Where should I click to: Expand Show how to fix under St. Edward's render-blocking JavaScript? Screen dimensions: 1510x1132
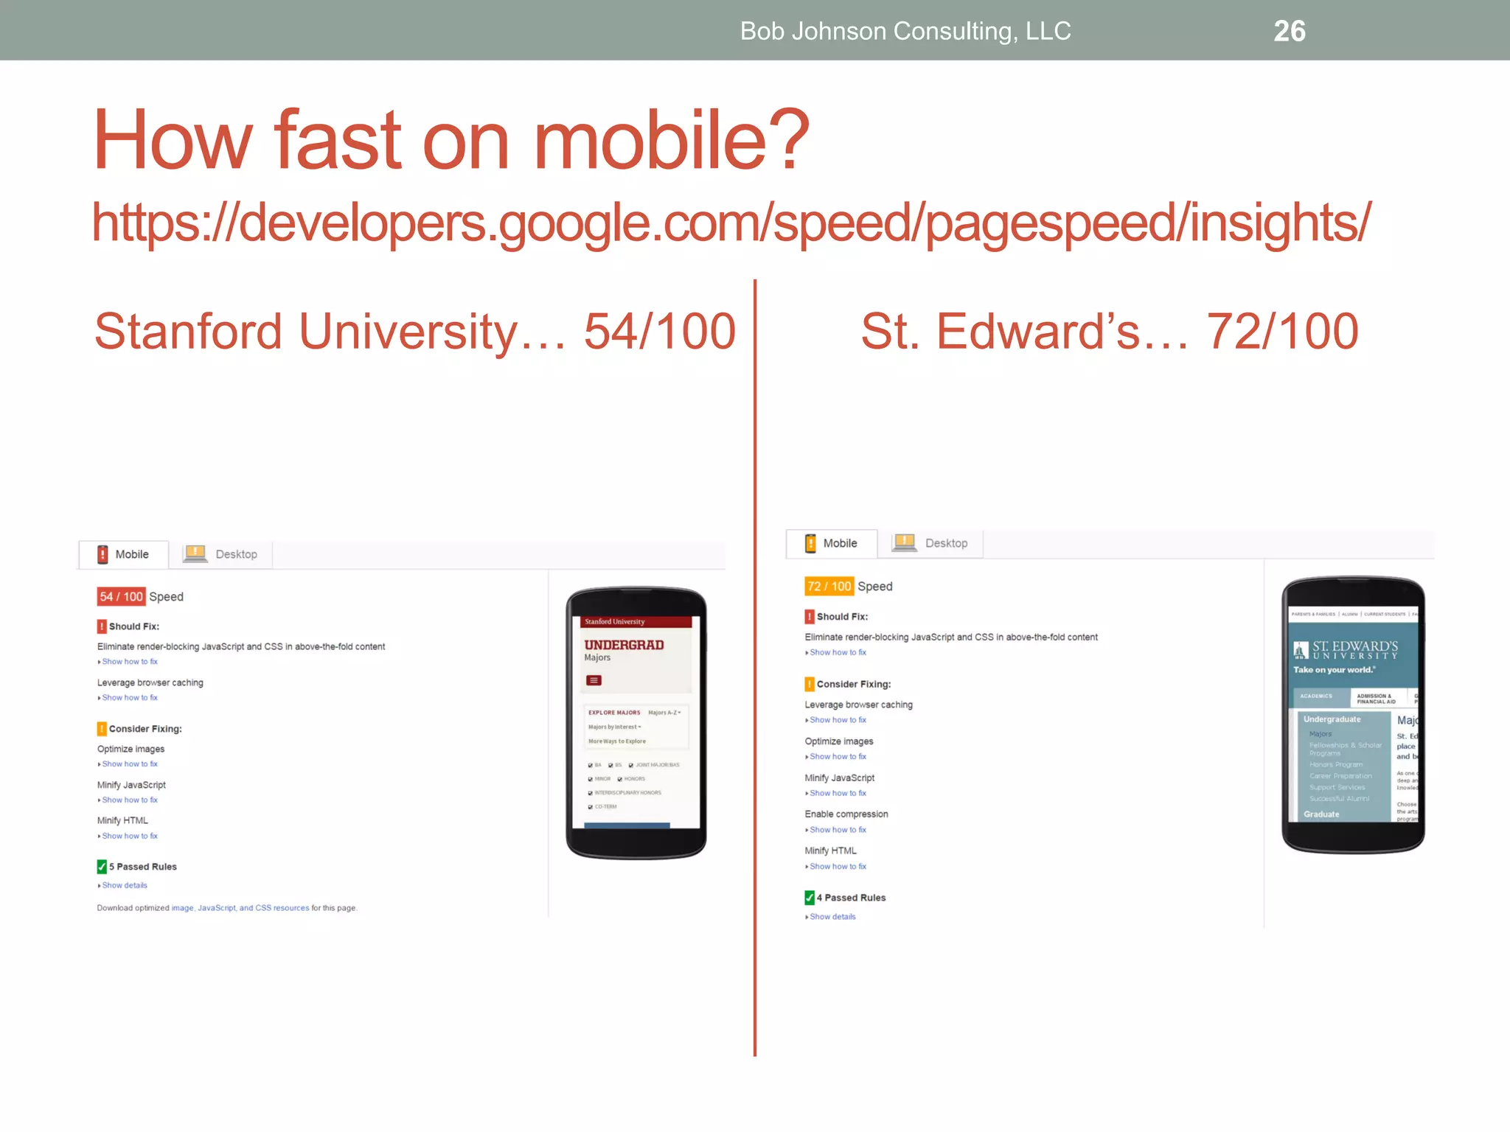(x=836, y=653)
